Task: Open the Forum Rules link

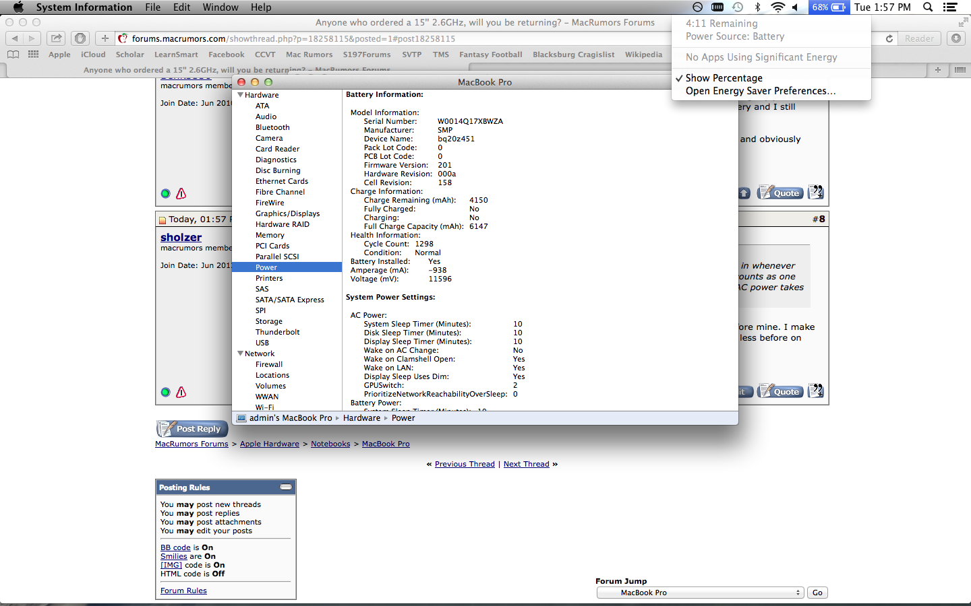Action: pyautogui.click(x=183, y=591)
